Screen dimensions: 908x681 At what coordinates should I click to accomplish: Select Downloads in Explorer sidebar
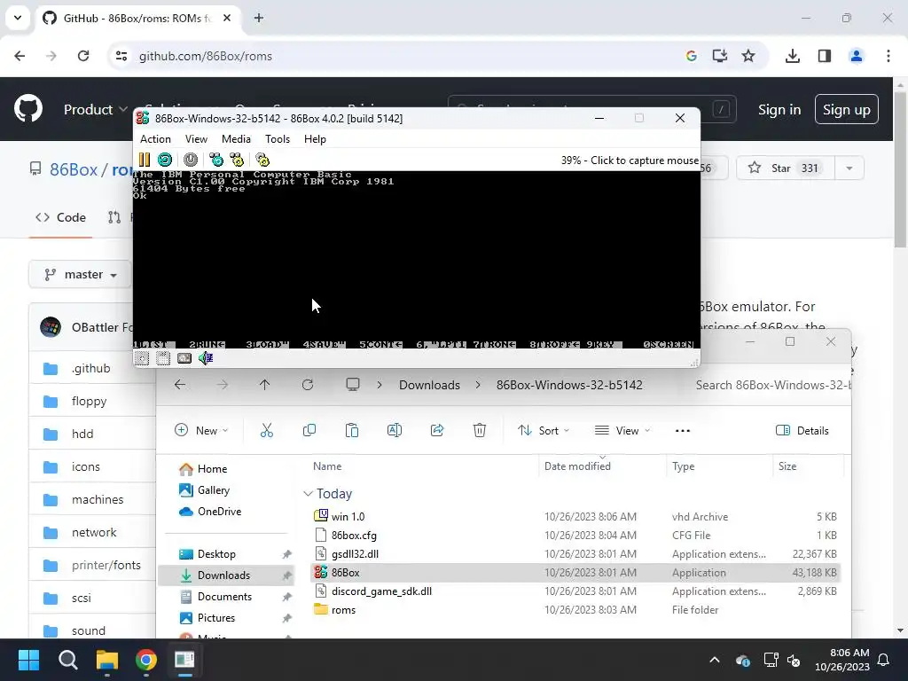pos(226,575)
